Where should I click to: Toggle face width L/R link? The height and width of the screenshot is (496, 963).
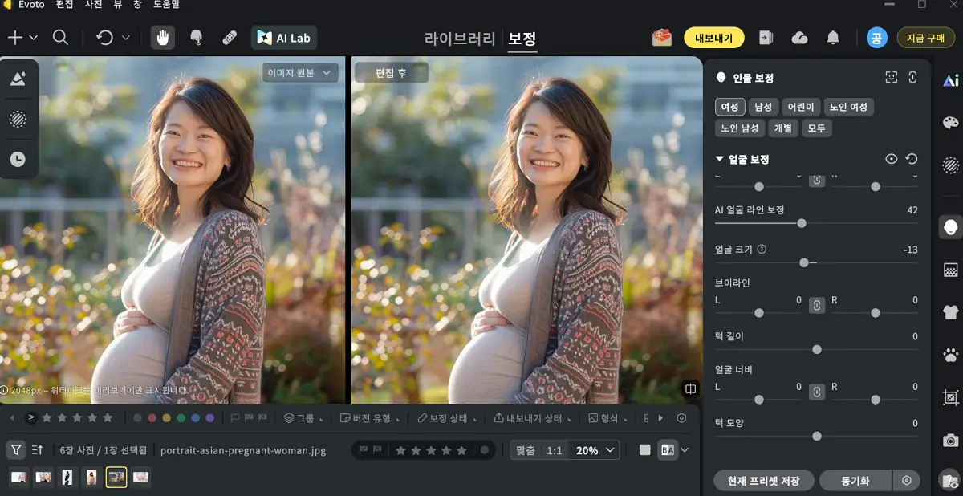(x=817, y=392)
